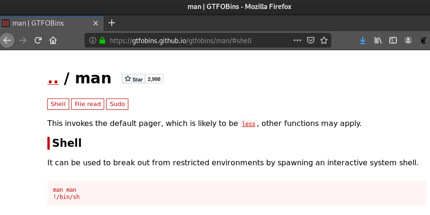Viewport: 430px width, 215px height.
Task: Save page to Pocket icon
Action: (311, 41)
